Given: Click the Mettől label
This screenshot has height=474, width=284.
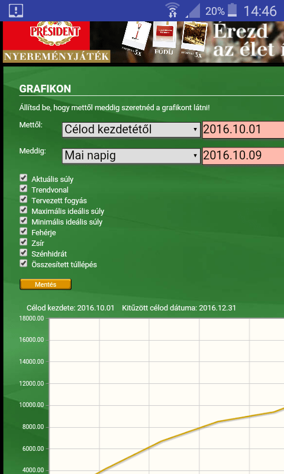Looking at the screenshot, I should [x=31, y=124].
